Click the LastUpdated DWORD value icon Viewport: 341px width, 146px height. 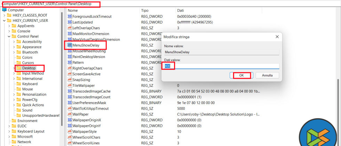pyautogui.click(x=70, y=22)
